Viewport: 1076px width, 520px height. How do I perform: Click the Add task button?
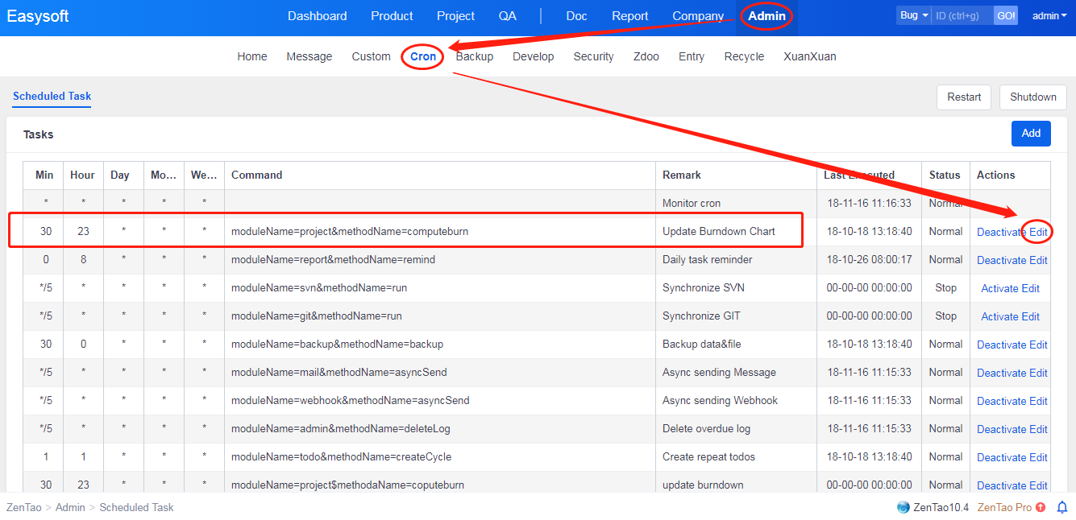1031,134
